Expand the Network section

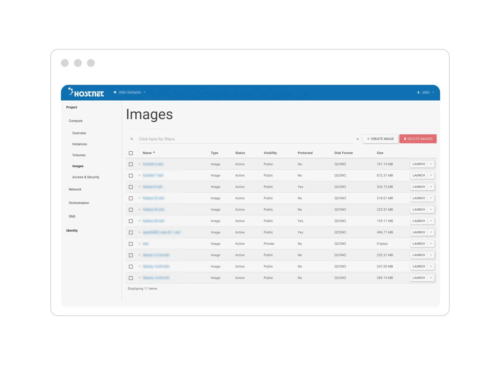[75, 189]
